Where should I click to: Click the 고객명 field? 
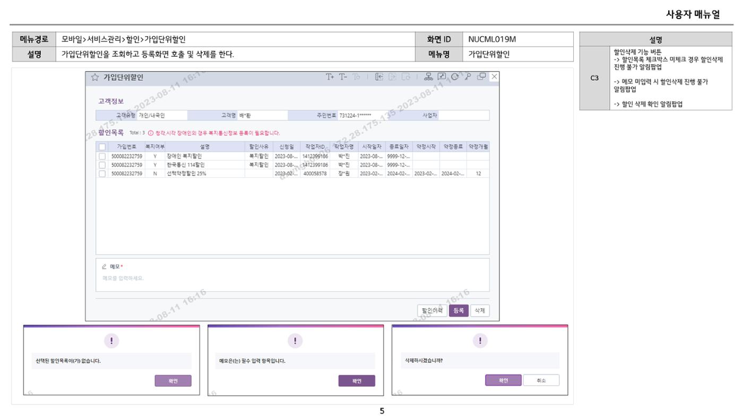pyautogui.click(x=263, y=115)
